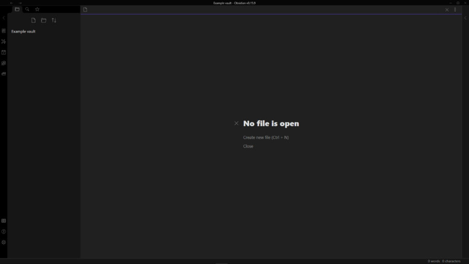The image size is (469, 264).
Task: Click the Close link below it
Action: tap(248, 146)
